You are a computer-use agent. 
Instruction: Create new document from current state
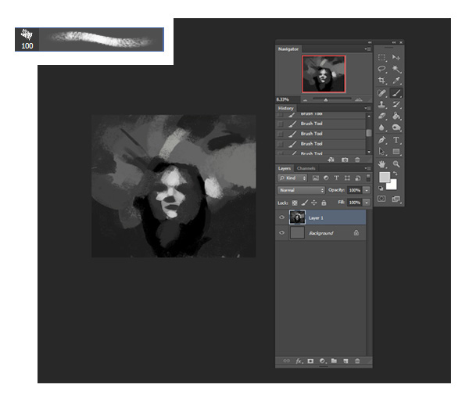331,160
